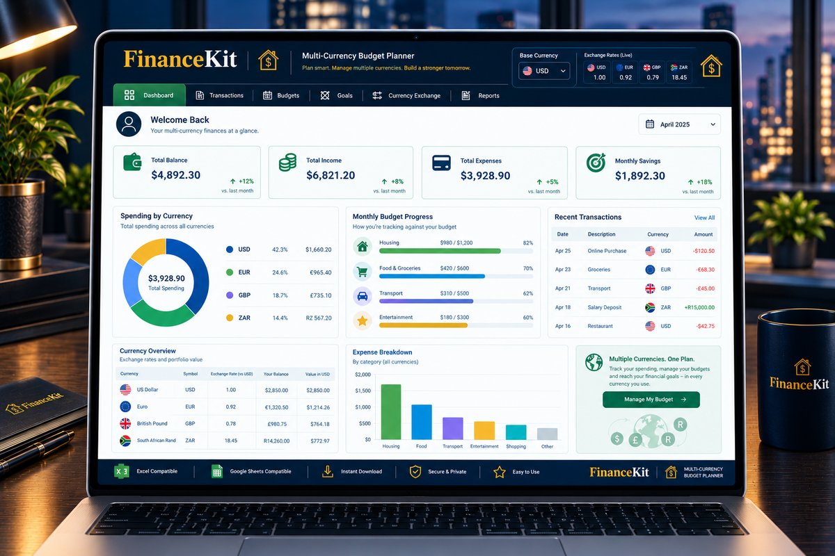Click the Food & Groceries cart icon

362,271
